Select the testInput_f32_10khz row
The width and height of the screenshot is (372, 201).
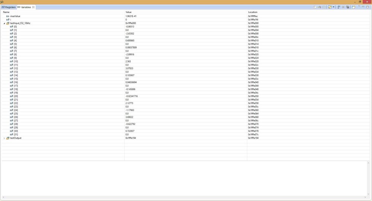pyautogui.click(x=186, y=23)
